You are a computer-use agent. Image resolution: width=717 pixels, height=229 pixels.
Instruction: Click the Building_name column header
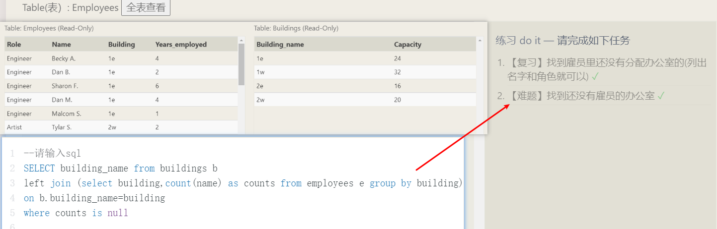tap(280, 44)
